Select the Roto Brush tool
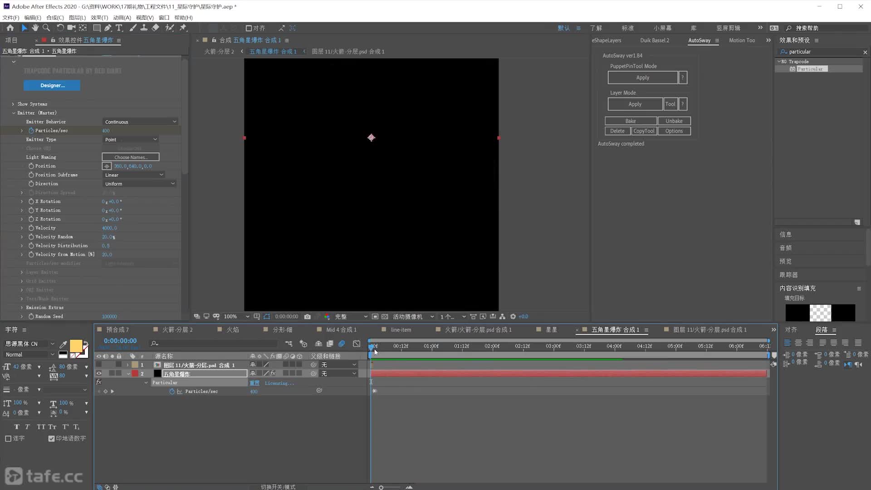Viewport: 871px width, 490px height. (x=169, y=28)
